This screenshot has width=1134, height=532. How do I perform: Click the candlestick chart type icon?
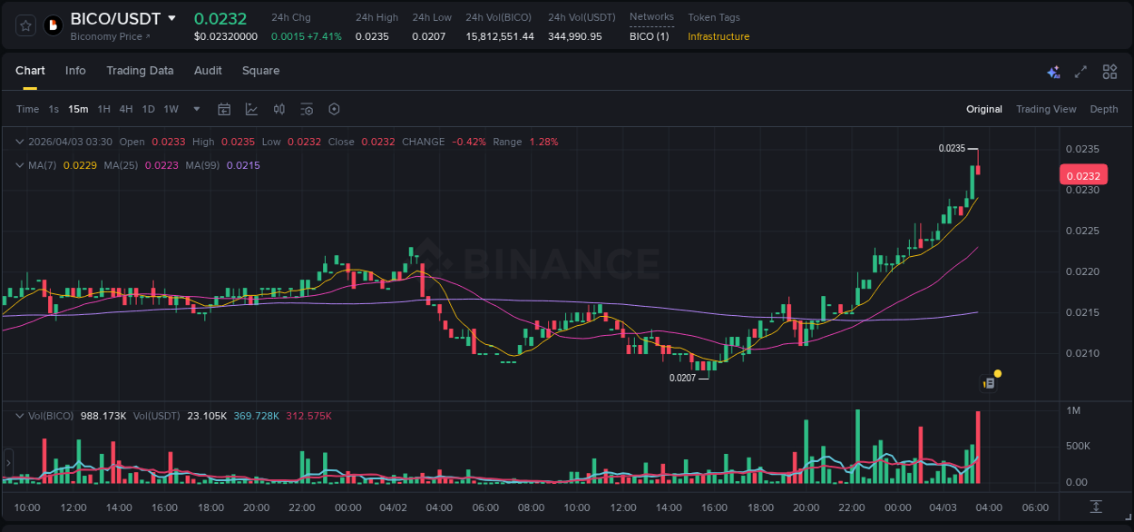279,109
